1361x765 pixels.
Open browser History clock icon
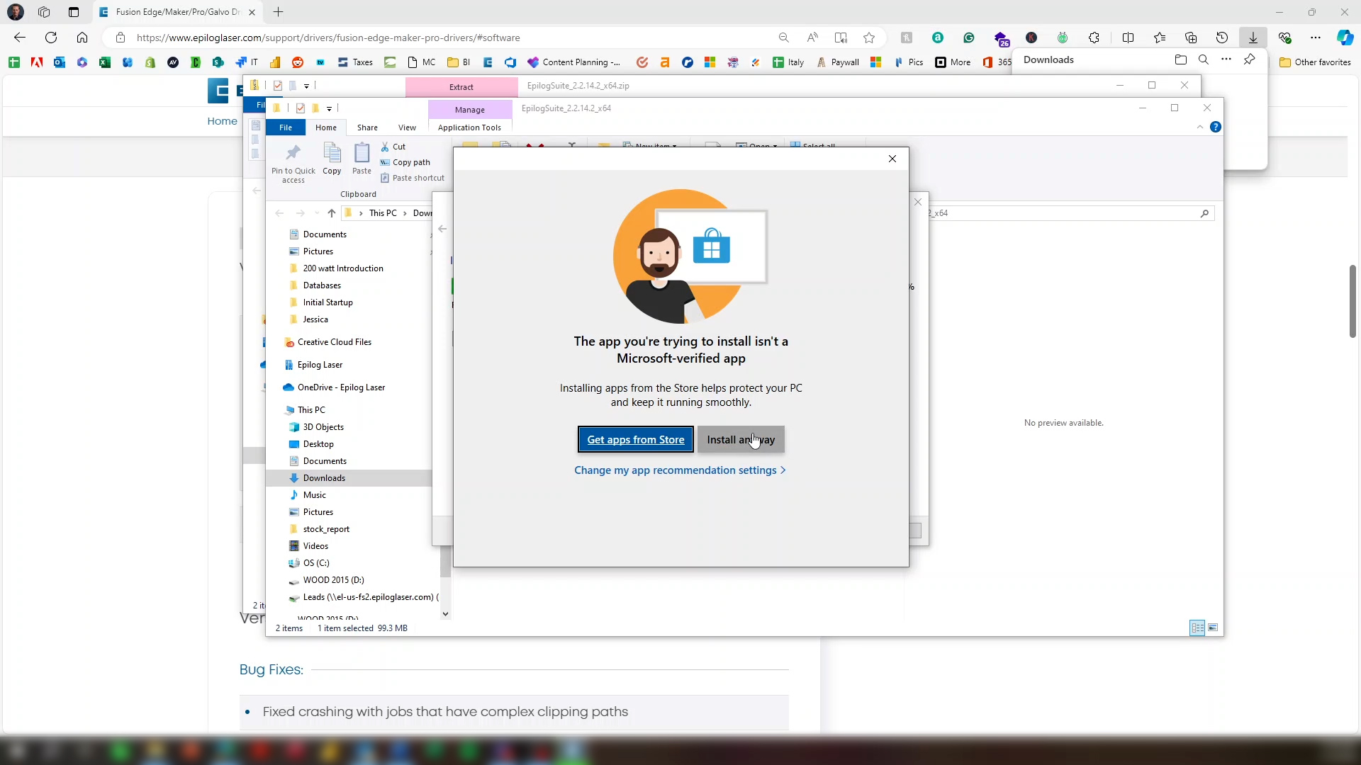point(1221,38)
